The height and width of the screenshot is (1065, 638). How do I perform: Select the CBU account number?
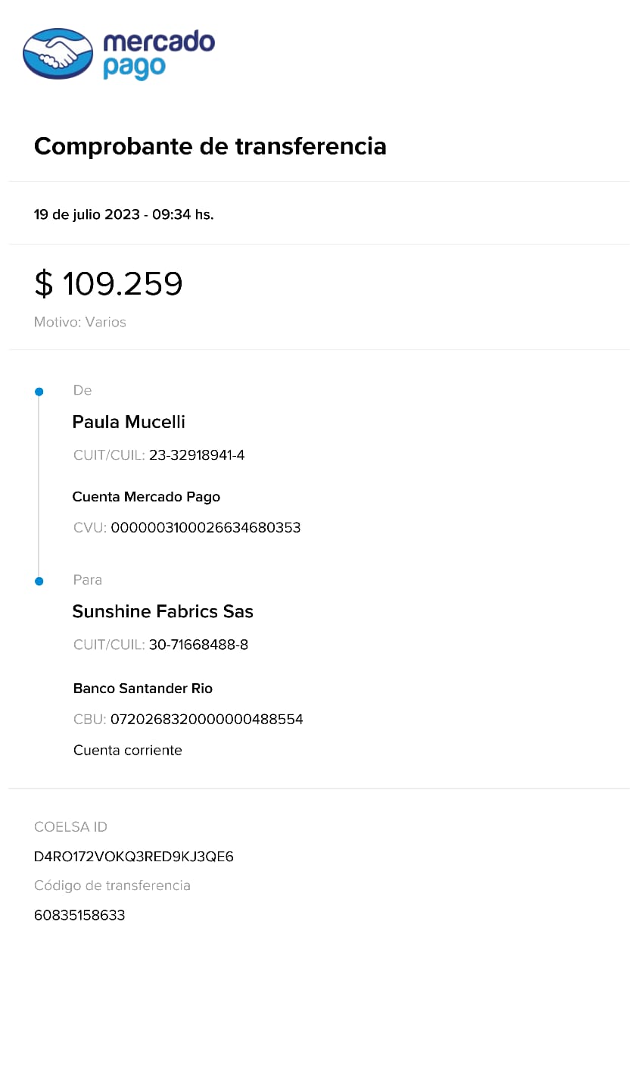point(207,720)
